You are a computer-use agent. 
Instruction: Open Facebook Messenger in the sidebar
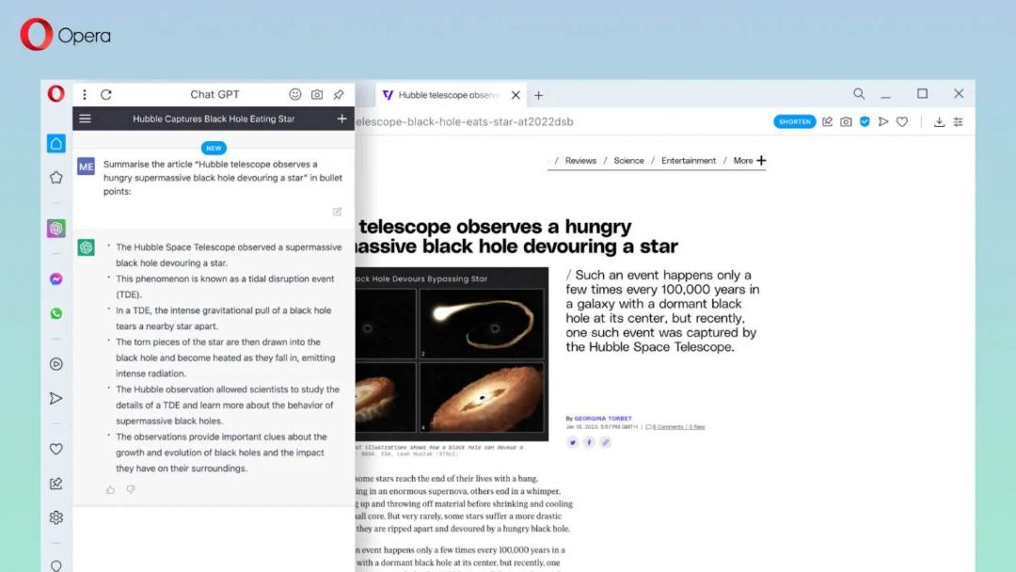point(56,279)
